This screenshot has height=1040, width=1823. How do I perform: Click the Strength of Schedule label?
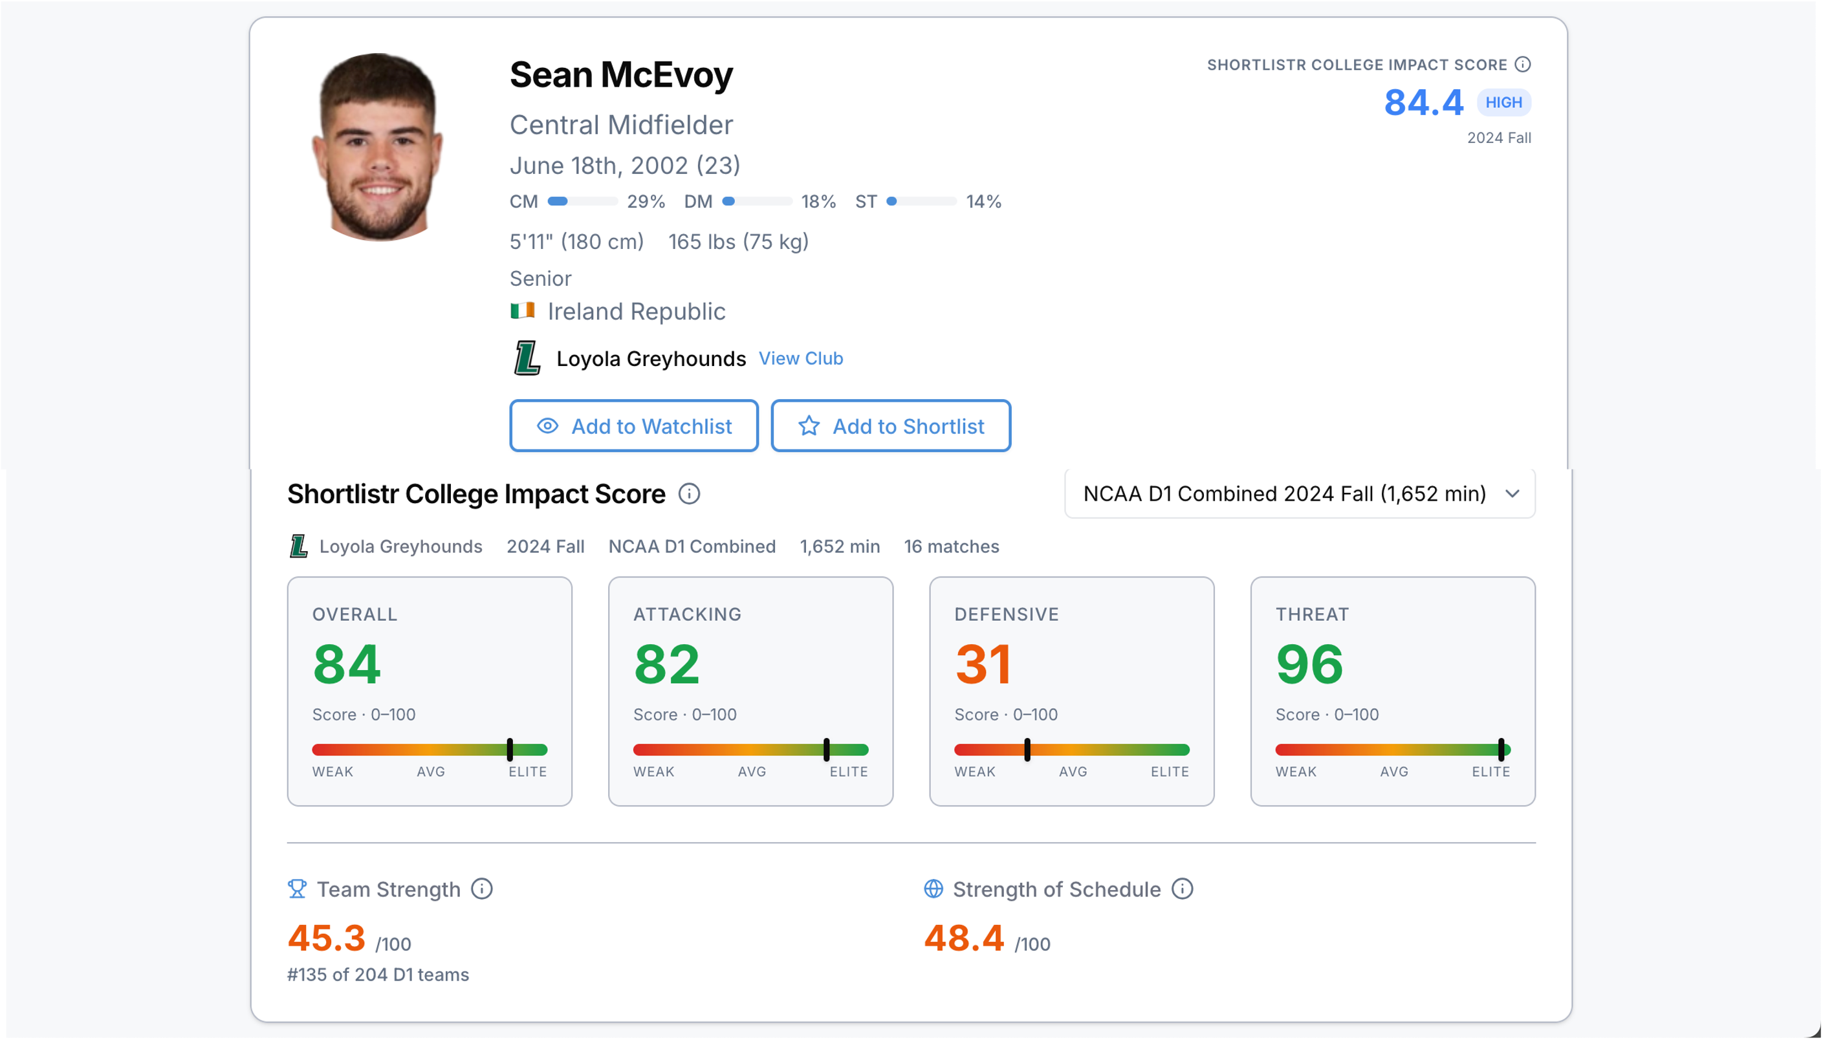pyautogui.click(x=1056, y=889)
